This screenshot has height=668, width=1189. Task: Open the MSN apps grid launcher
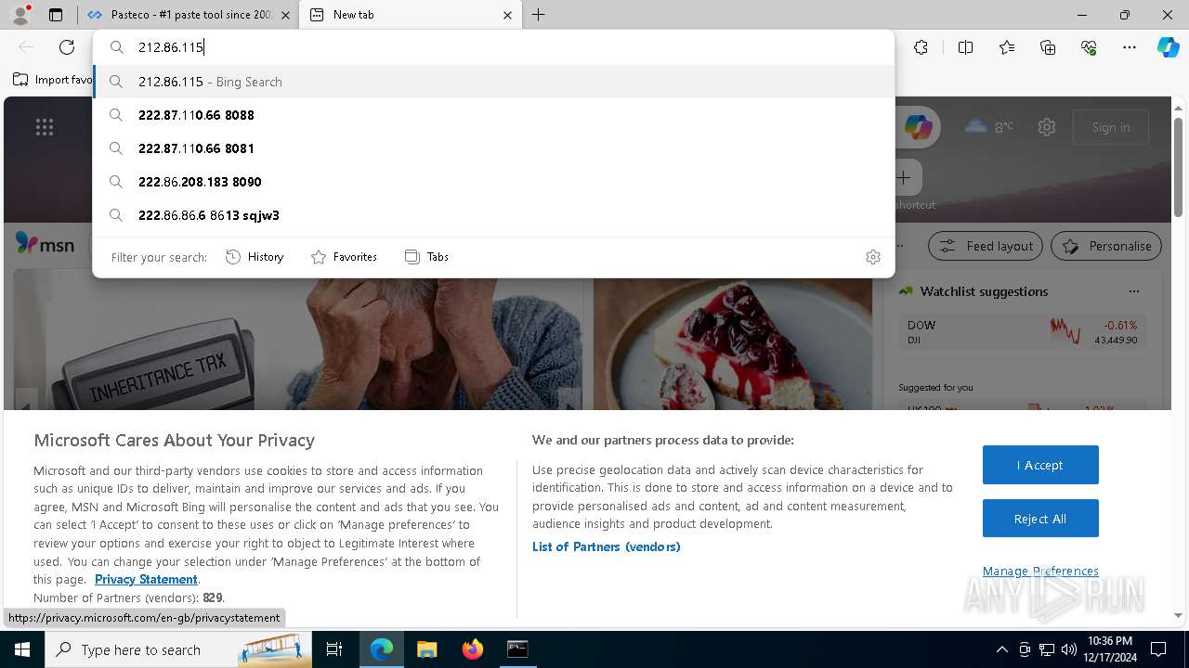(x=45, y=127)
